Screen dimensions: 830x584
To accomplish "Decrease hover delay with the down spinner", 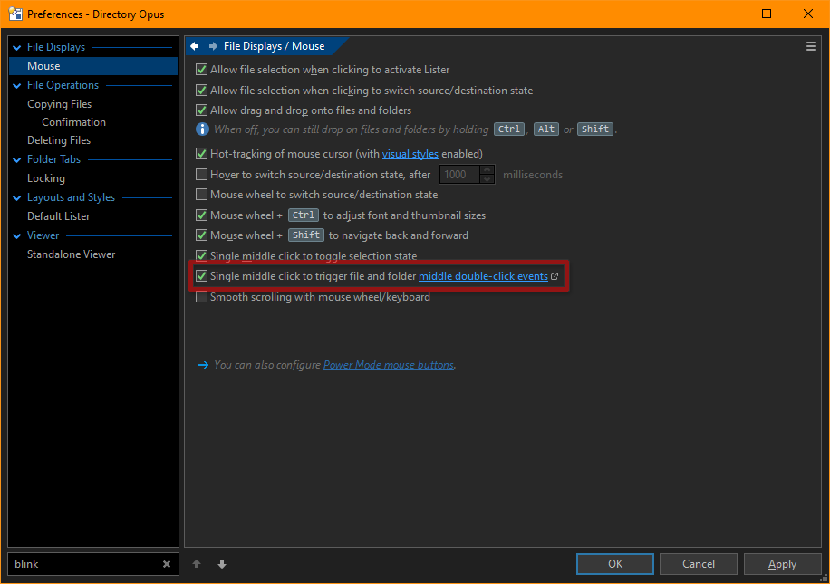I will 487,178.
